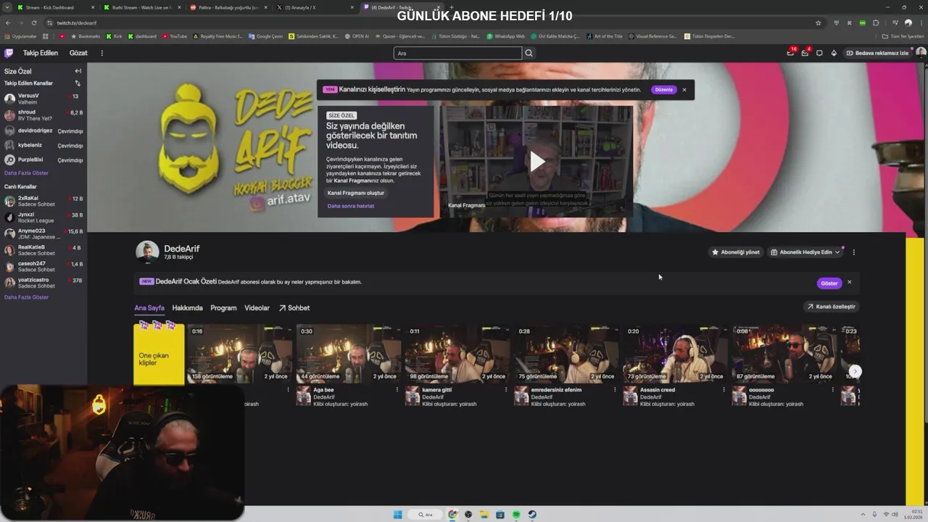Dismiss the DedeArif Ocak Özeti notice
The width and height of the screenshot is (928, 522).
coord(849,282)
